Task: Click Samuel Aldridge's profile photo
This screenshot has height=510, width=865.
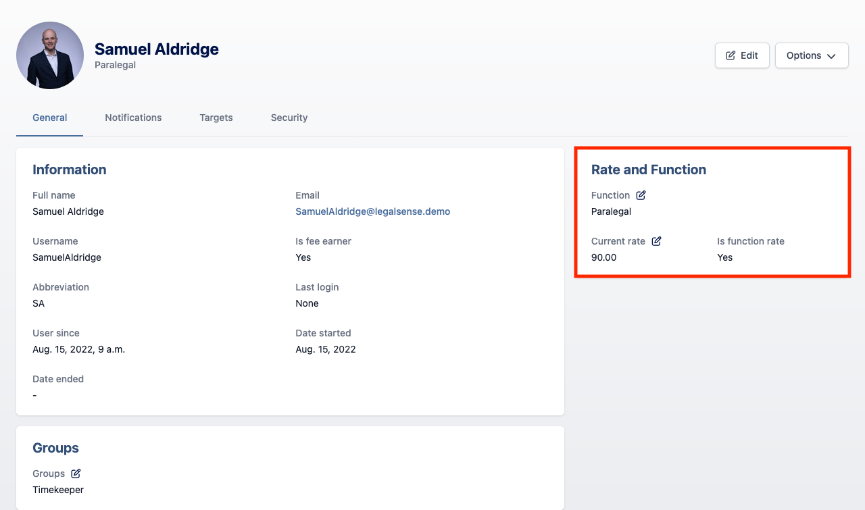Action: (50, 55)
